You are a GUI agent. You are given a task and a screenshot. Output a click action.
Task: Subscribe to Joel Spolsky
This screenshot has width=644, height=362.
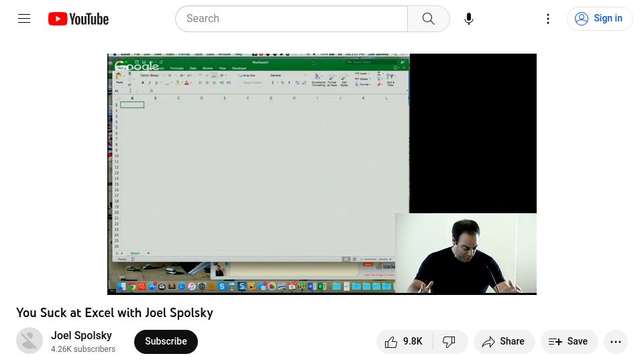[x=166, y=341]
